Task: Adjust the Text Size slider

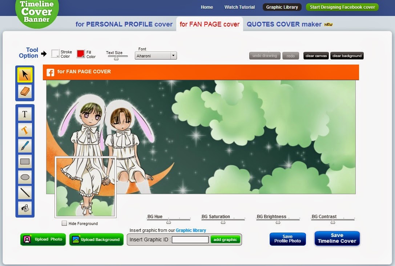Action: [116, 58]
